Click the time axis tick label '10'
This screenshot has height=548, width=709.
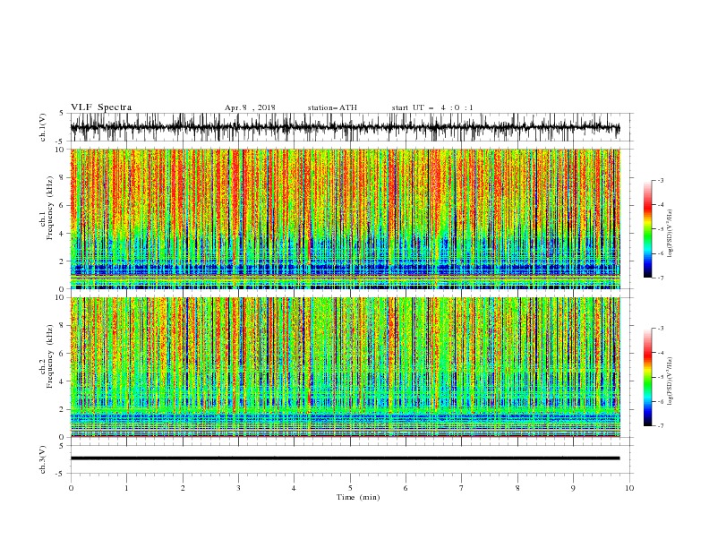tap(629, 488)
